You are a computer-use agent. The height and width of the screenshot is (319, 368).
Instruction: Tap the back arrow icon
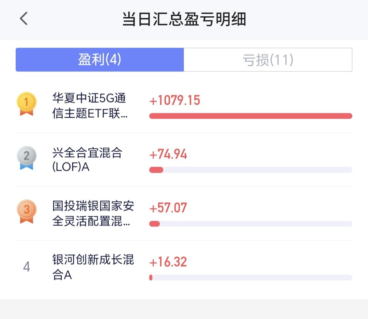pos(24,19)
